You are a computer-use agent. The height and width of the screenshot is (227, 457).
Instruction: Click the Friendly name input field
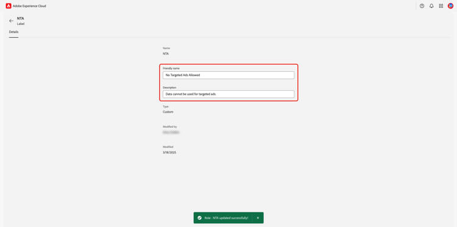228,75
